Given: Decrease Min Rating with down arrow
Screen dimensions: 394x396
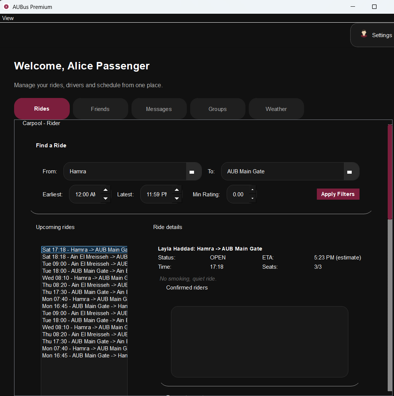Looking at the screenshot, I should (x=252, y=199).
